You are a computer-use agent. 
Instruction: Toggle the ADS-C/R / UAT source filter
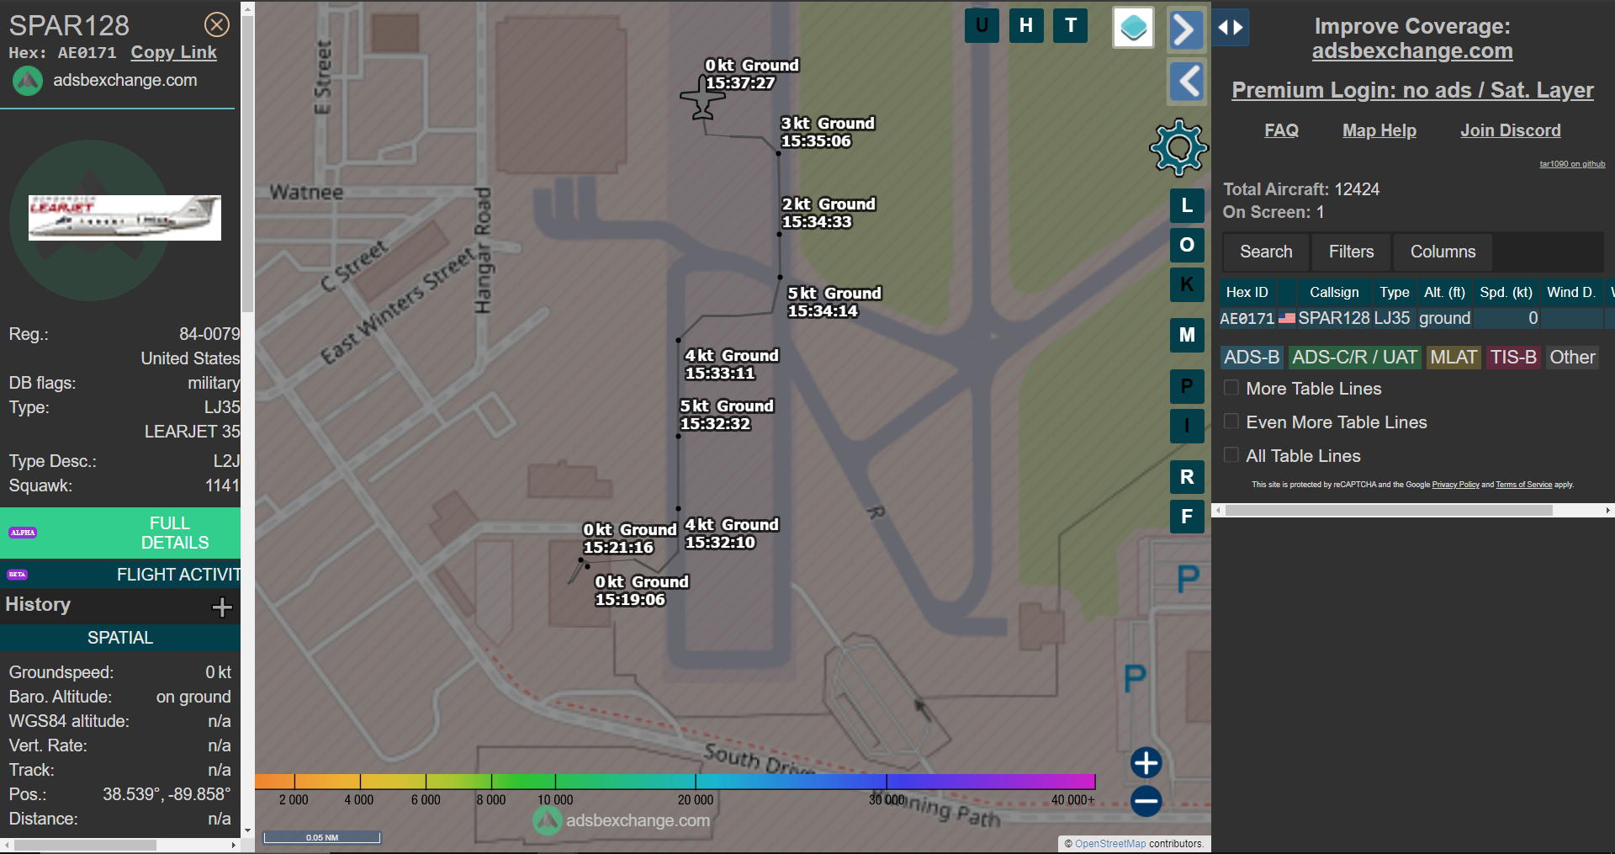coord(1354,358)
